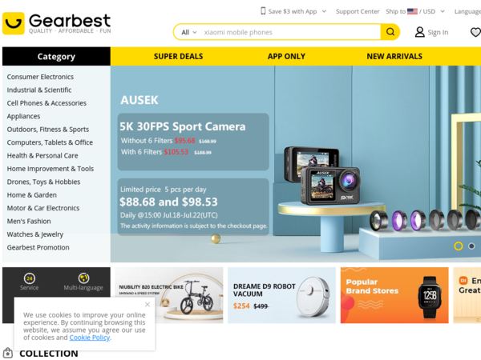The image size is (481, 360).
Task: Go to the Support Center link
Action: 358,11
